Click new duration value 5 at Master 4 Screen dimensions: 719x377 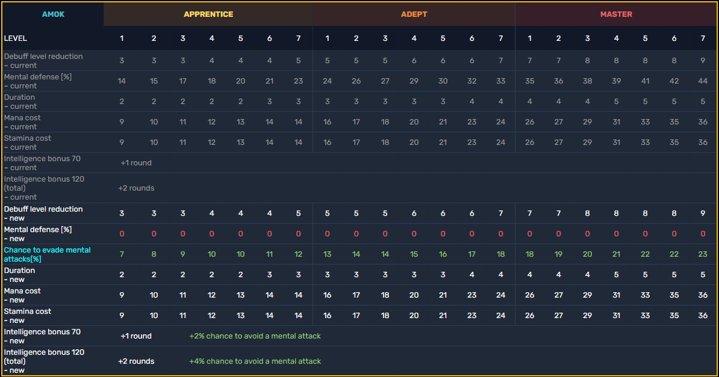[616, 275]
